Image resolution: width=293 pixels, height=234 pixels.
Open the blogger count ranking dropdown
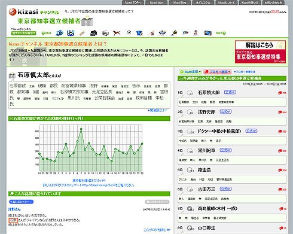click(x=217, y=72)
